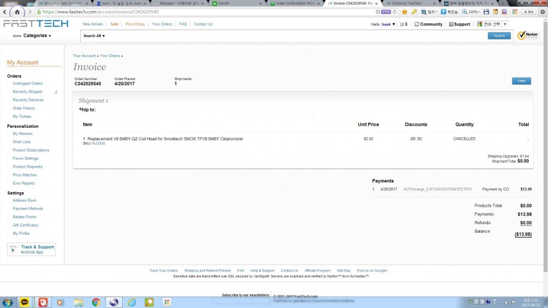Open Chrome from the taskbar
Screen dimensions: 548x308
pos(96,302)
